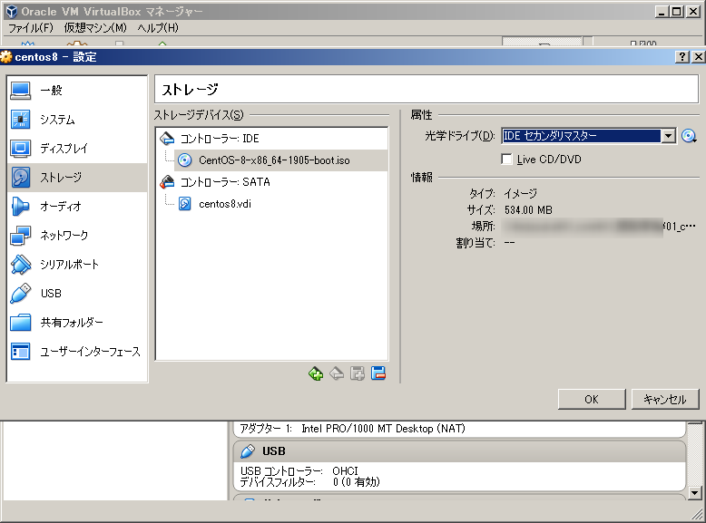Viewport: 706px width, 523px height.
Task: Open the ヘルプ(H) menu in VirtualBox Manager
Action: pos(158,28)
